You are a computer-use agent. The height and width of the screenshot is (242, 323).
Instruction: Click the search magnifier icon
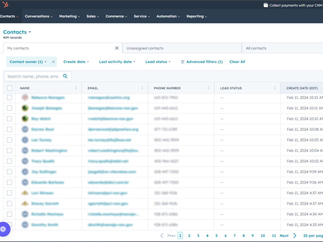pos(65,76)
